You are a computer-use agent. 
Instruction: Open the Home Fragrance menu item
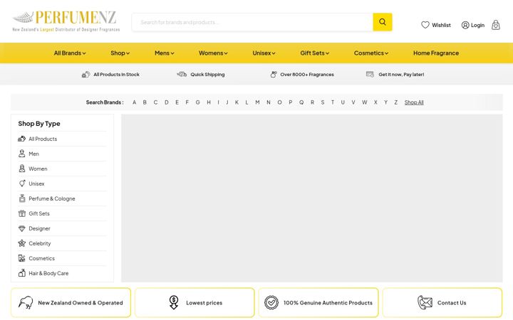(x=436, y=53)
